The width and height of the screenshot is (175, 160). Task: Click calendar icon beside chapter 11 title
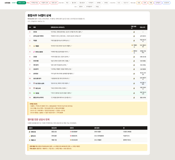(x=34, y=83)
